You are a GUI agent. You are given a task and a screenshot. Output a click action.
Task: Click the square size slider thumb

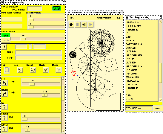pyautogui.click(x=25, y=119)
